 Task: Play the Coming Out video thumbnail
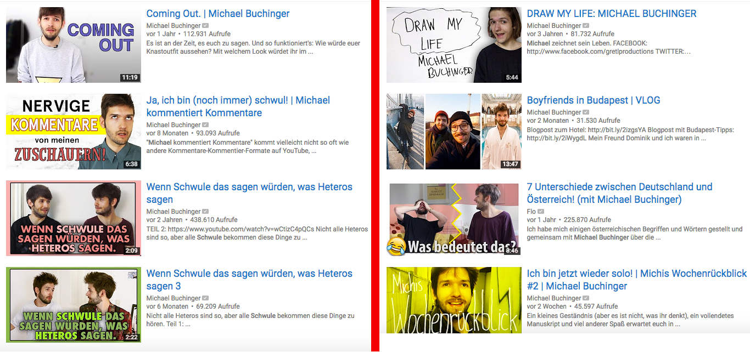point(73,45)
